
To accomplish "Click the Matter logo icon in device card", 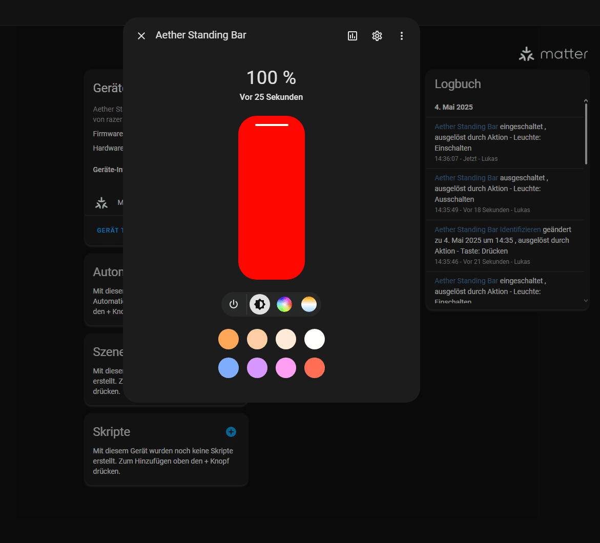I will click(x=101, y=203).
